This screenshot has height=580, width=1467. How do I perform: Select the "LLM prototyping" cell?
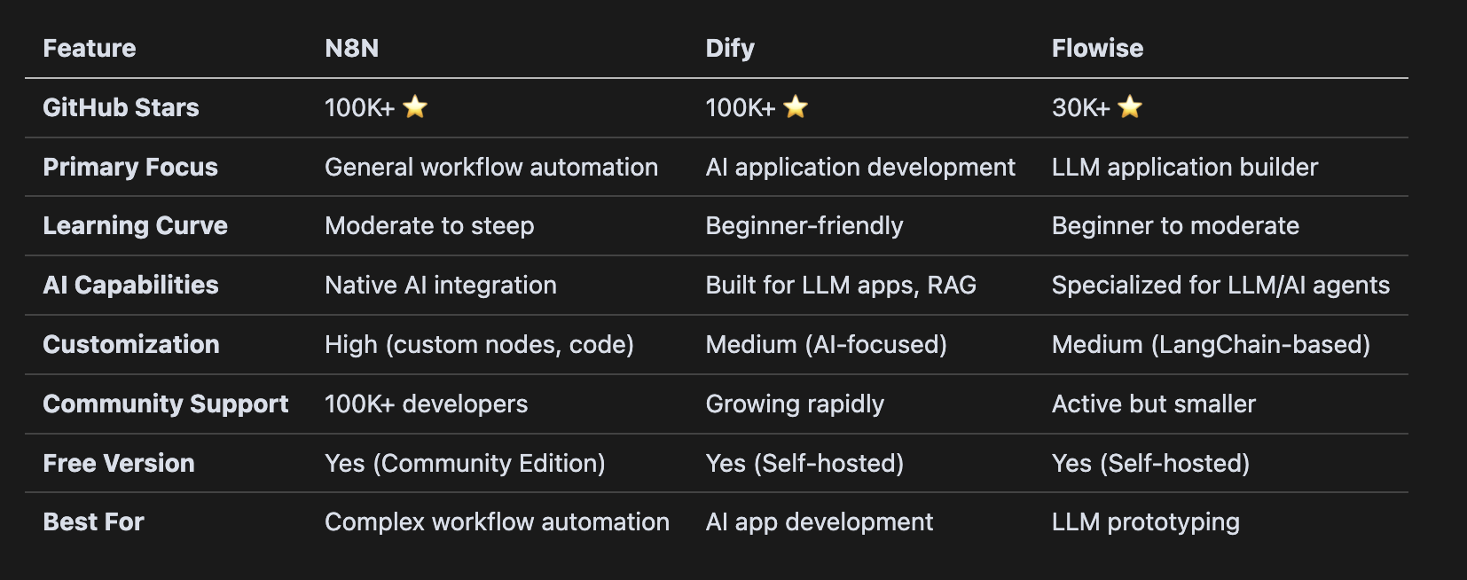click(1145, 521)
